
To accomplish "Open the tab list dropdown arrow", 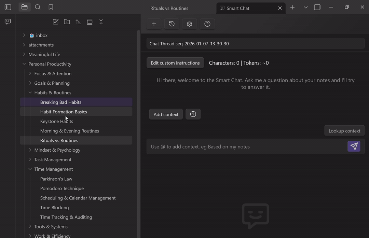I will click(x=305, y=8).
